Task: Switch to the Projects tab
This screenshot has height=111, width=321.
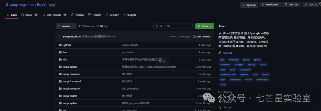Action: click(95, 15)
